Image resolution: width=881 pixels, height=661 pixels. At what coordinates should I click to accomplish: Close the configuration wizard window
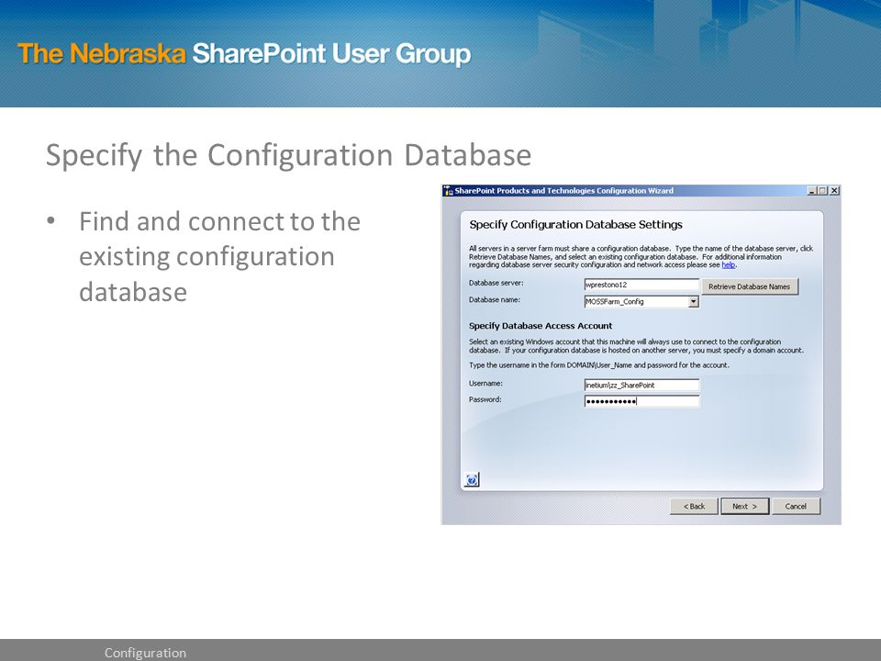[x=834, y=191]
